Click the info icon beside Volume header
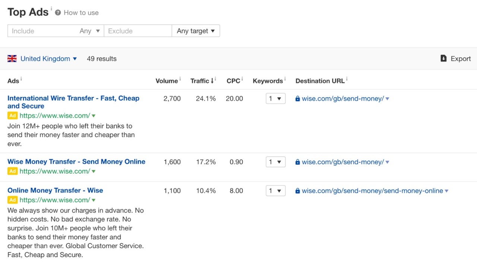This screenshot has width=477, height=263. tap(180, 79)
